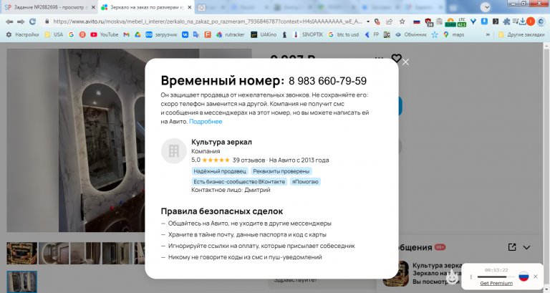
Task: Open the Культура зеркал chat conversation
Action: (x=423, y=274)
